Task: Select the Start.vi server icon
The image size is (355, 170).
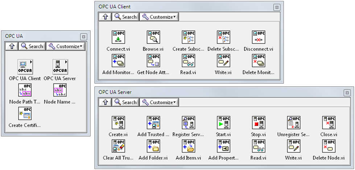Action: tap(223, 123)
